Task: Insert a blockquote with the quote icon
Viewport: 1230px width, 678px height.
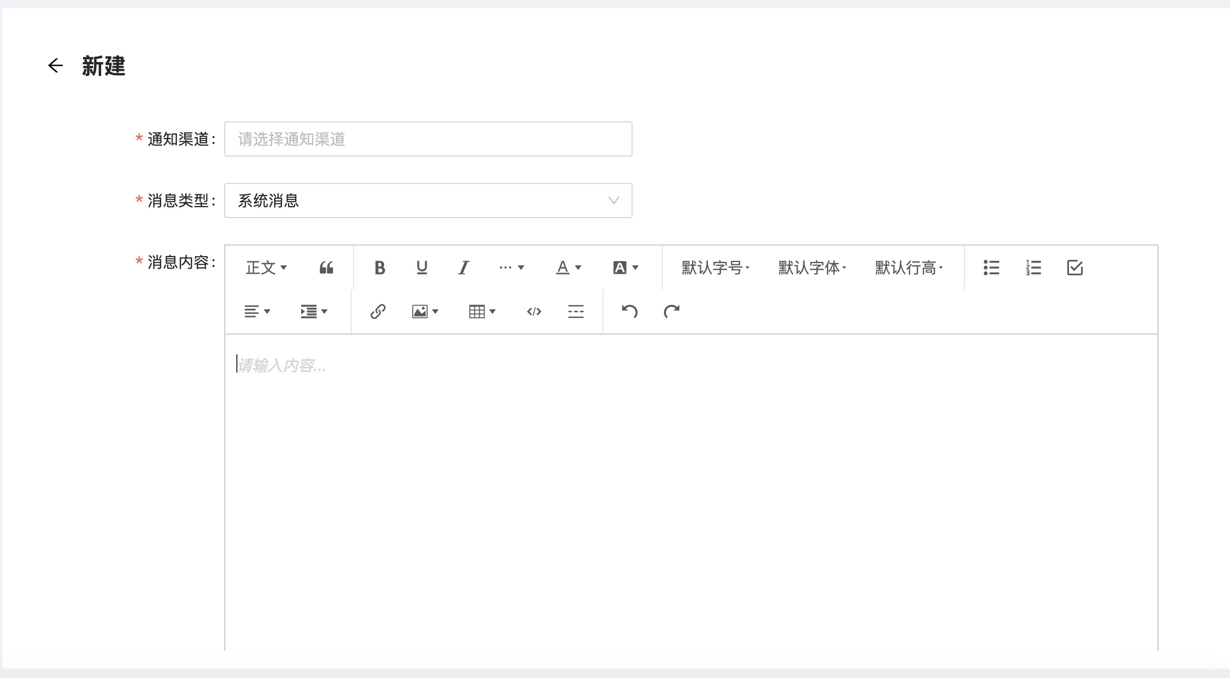Action: point(326,268)
